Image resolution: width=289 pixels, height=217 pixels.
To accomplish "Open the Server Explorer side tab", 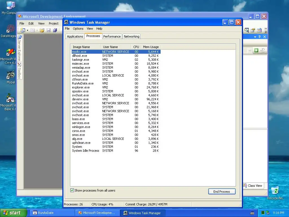I will point(19,48).
